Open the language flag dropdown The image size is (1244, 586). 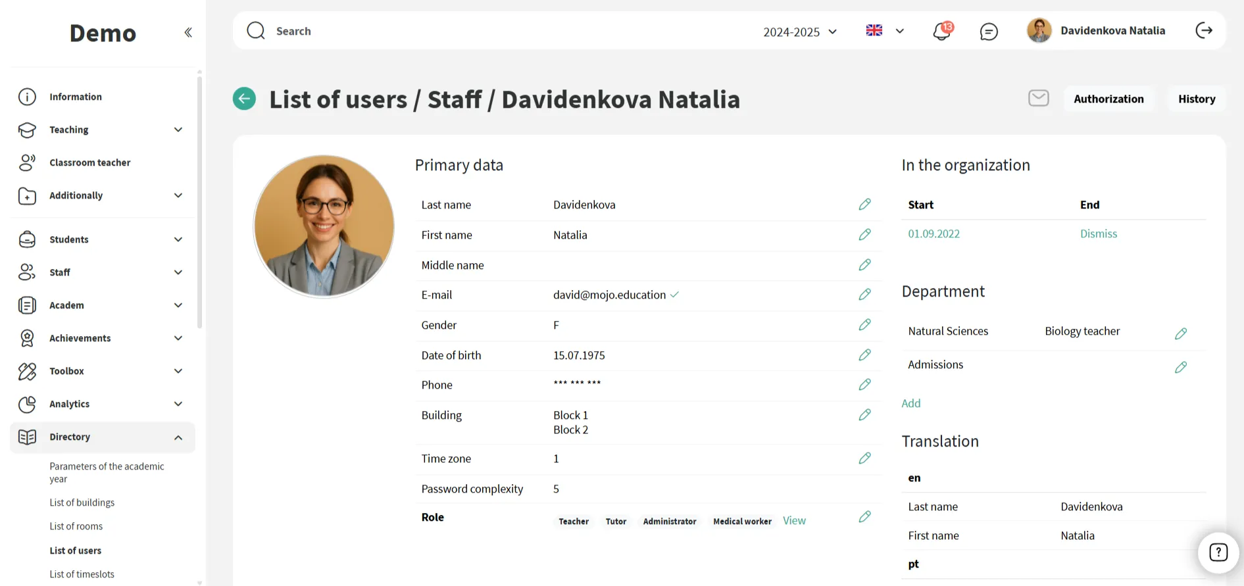pyautogui.click(x=885, y=31)
